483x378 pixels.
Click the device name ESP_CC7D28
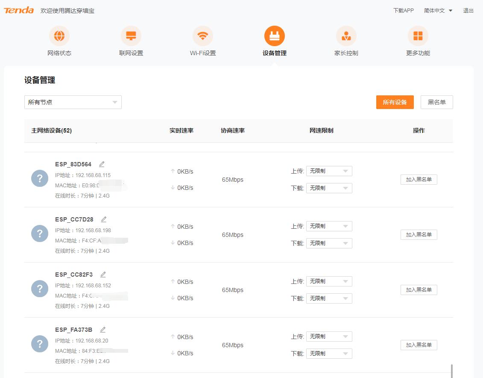tap(74, 219)
